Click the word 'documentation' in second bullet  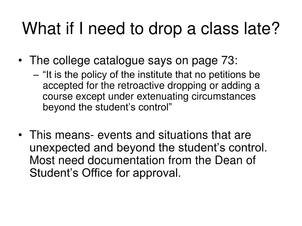click(126, 160)
